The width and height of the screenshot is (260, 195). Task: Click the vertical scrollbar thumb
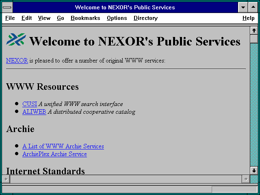(x=254, y=39)
